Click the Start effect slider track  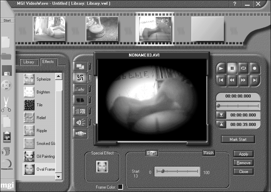click(x=177, y=171)
